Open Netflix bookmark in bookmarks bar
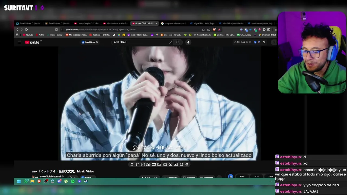 [40, 35]
